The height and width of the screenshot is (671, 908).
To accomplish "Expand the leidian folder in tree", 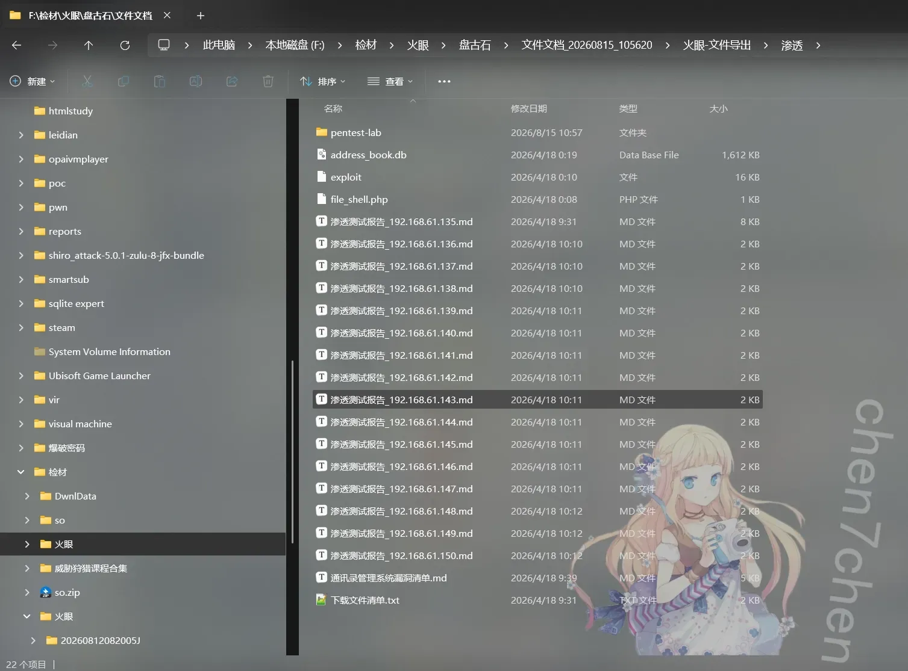I will point(21,135).
